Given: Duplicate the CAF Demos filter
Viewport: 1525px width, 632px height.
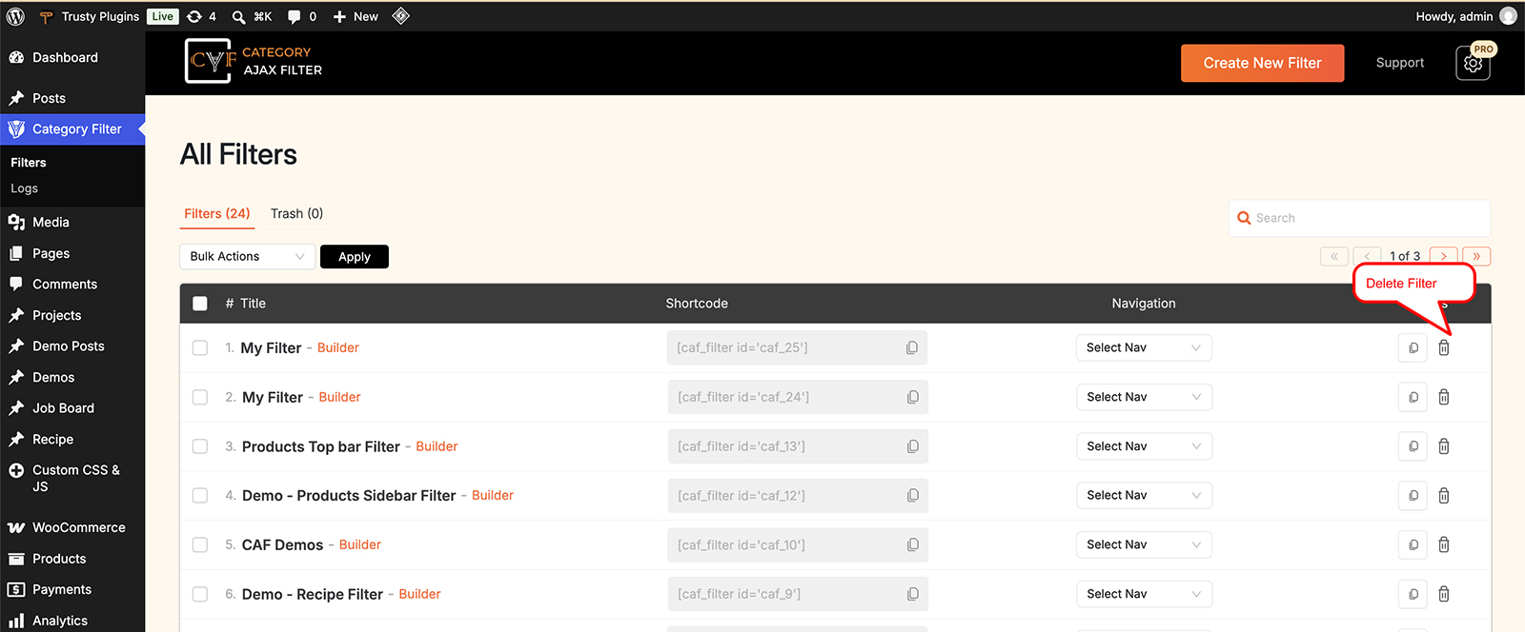Looking at the screenshot, I should click(1413, 544).
